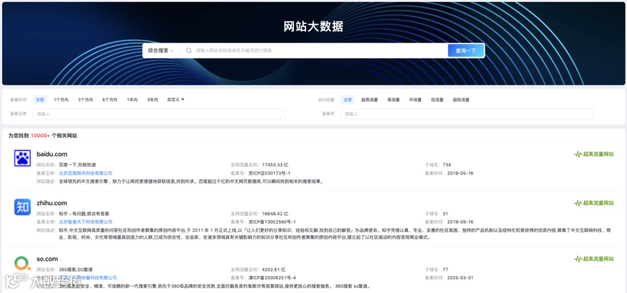Open the zhihu.com site title

click(52, 203)
